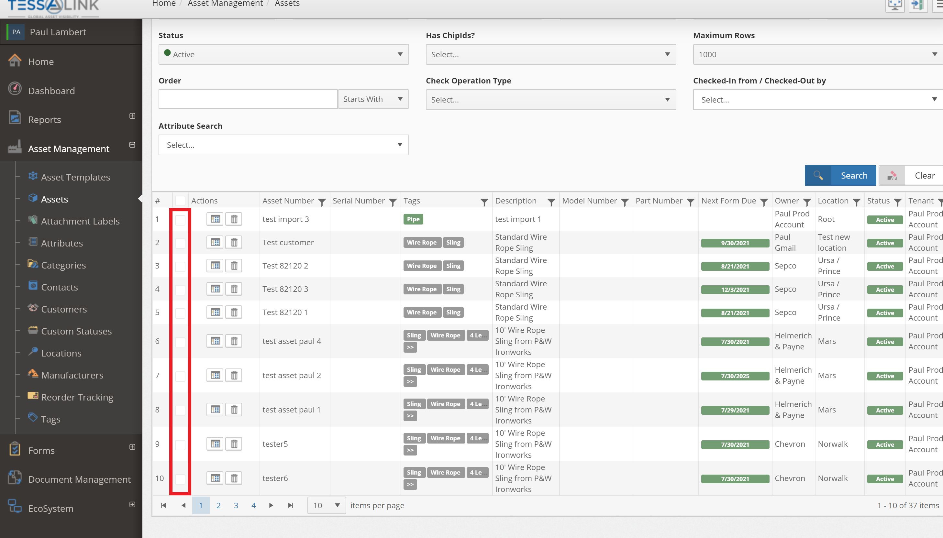Open grid icon for tester5 row

pos(215,444)
